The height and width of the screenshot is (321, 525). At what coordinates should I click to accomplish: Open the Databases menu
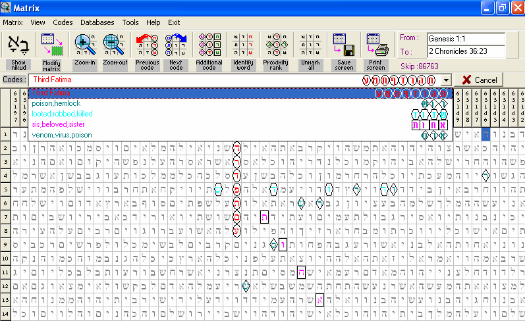point(97,22)
